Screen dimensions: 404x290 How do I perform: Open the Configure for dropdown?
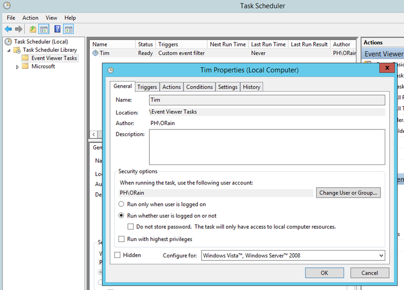[x=381, y=256]
